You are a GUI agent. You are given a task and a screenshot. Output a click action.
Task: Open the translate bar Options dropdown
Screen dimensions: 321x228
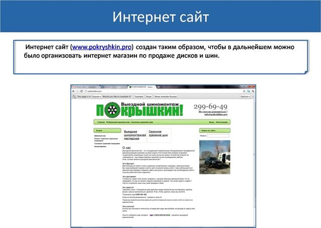pos(245,96)
